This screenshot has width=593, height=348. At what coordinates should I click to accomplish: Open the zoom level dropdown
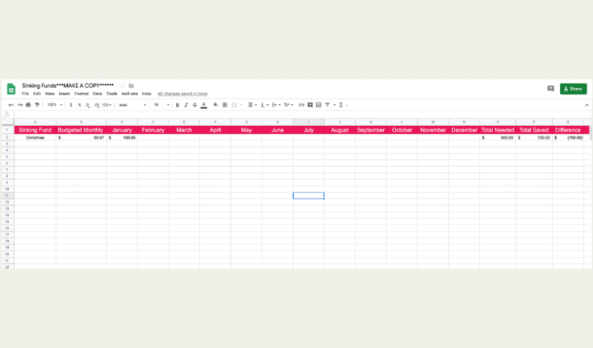click(x=55, y=105)
